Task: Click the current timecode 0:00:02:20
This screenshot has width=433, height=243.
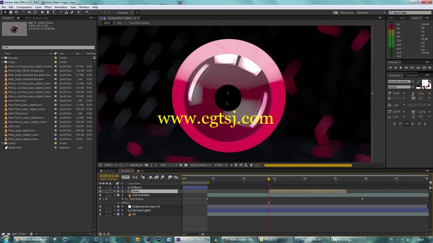Action: [109, 176]
